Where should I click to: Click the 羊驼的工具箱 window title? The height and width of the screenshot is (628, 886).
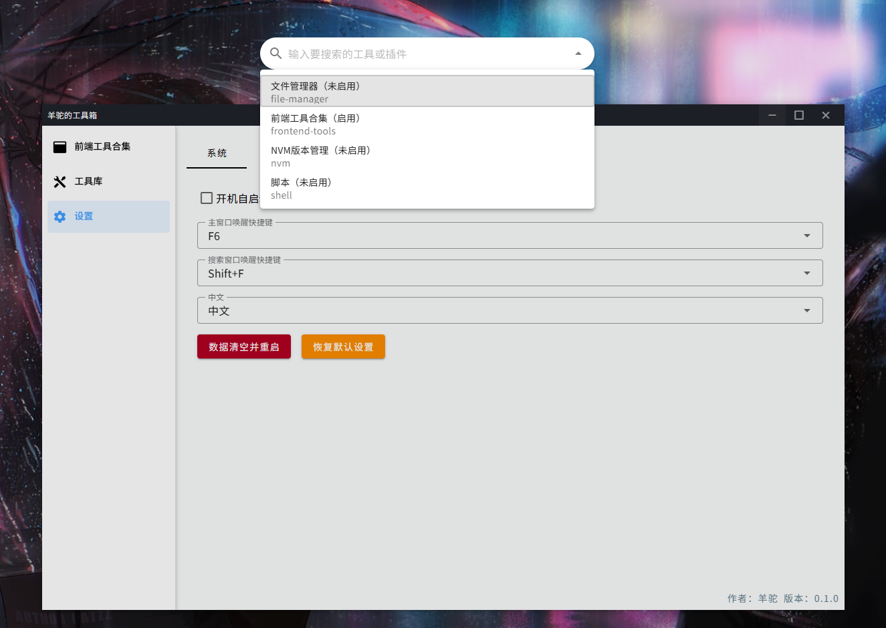tap(72, 115)
